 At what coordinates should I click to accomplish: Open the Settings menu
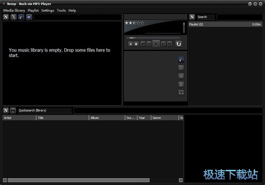(48, 11)
